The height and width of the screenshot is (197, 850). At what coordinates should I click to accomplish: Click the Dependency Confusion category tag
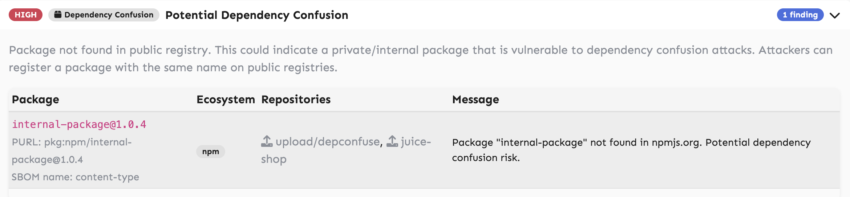(x=104, y=15)
